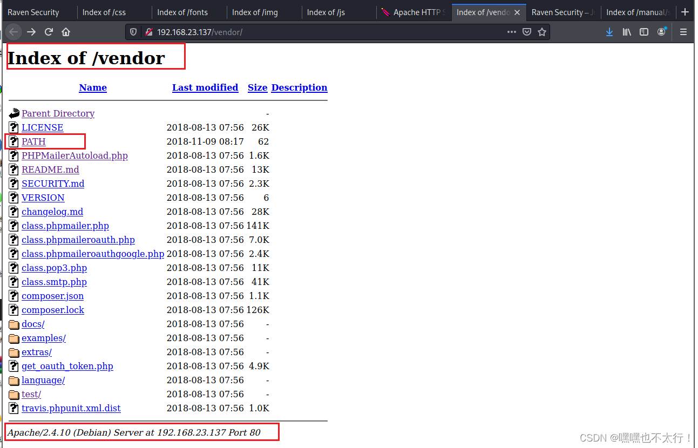Open the page actions three-dot menu
Screen dimensions: 698x448
512,32
